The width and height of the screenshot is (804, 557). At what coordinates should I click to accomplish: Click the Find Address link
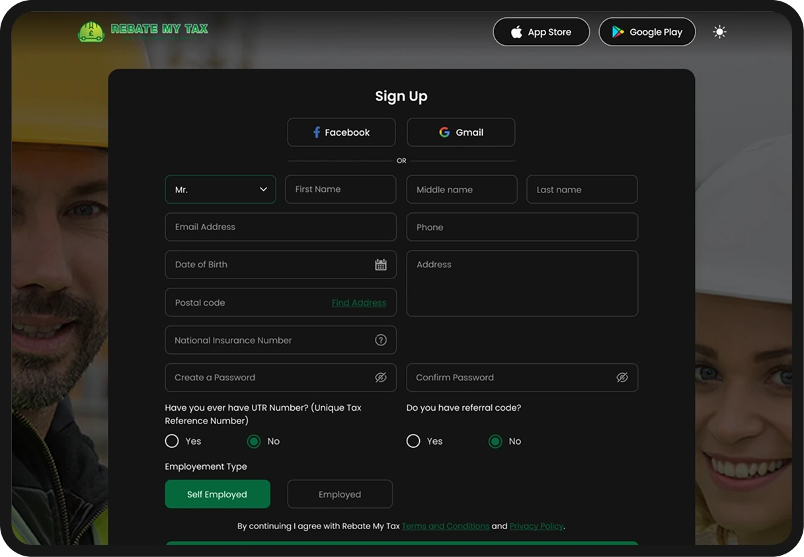[359, 303]
